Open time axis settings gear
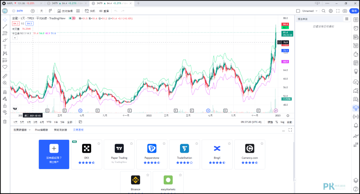 [288, 115]
